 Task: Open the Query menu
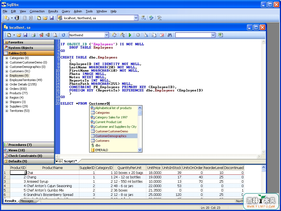click(x=66, y=11)
